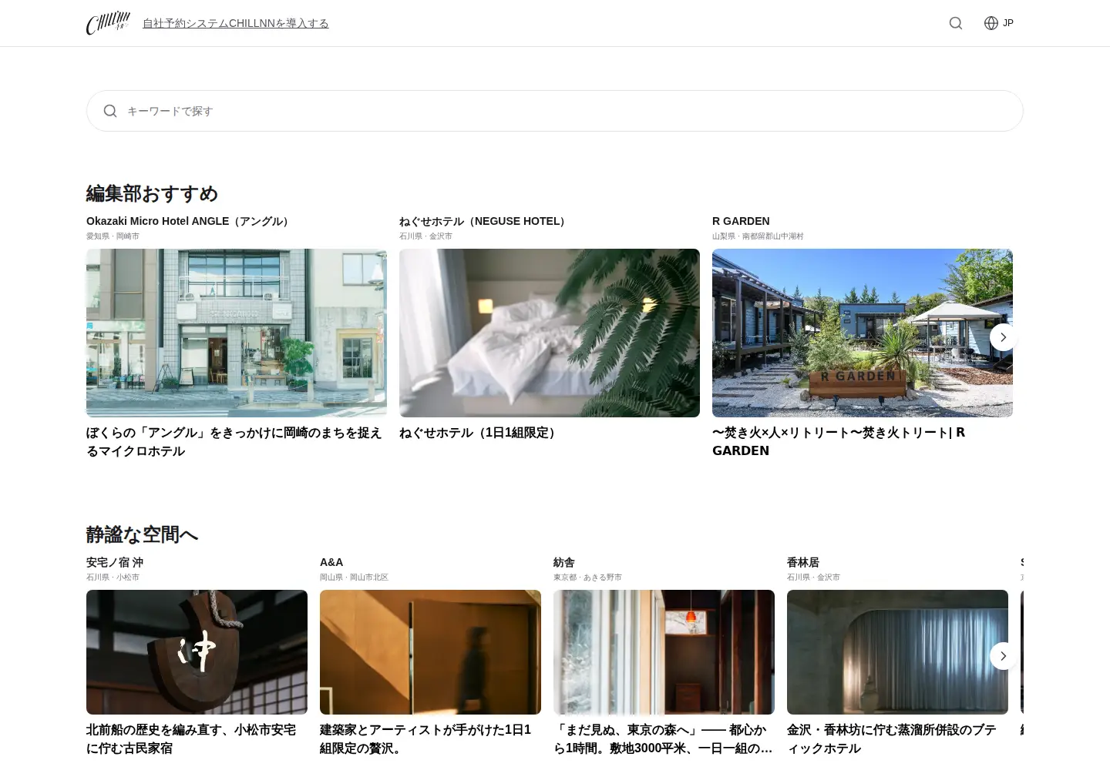
Task: Click the 編集部おすすめ section heading
Action: (x=152, y=193)
